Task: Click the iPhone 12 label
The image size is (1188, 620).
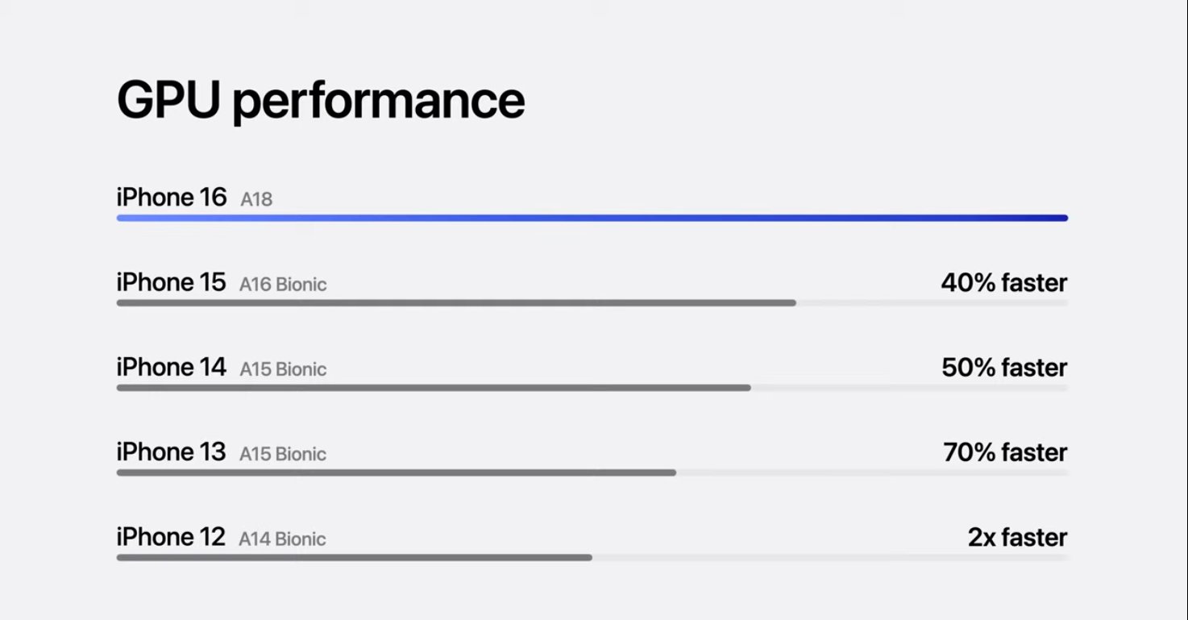Action: tap(171, 537)
